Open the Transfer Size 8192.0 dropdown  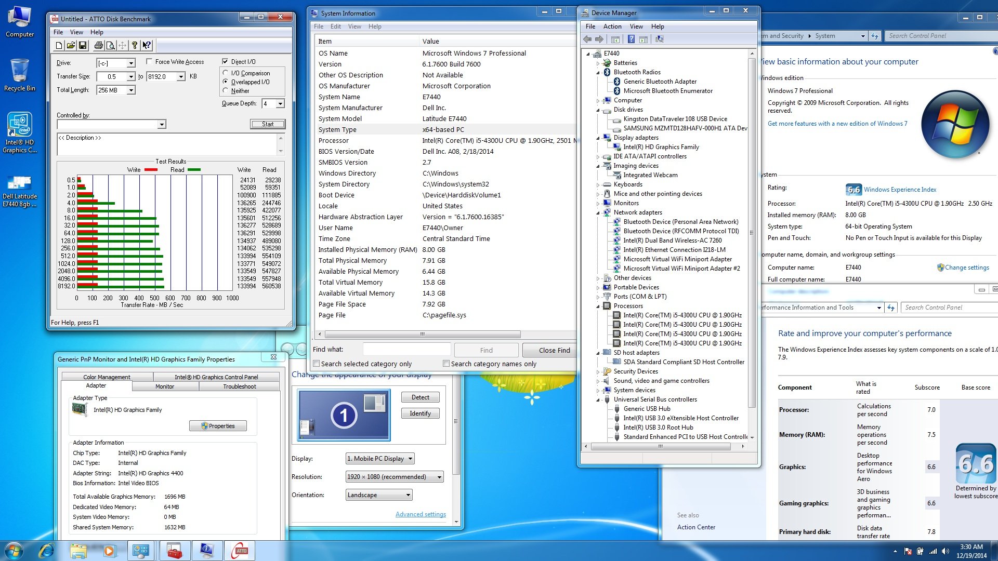coord(181,77)
